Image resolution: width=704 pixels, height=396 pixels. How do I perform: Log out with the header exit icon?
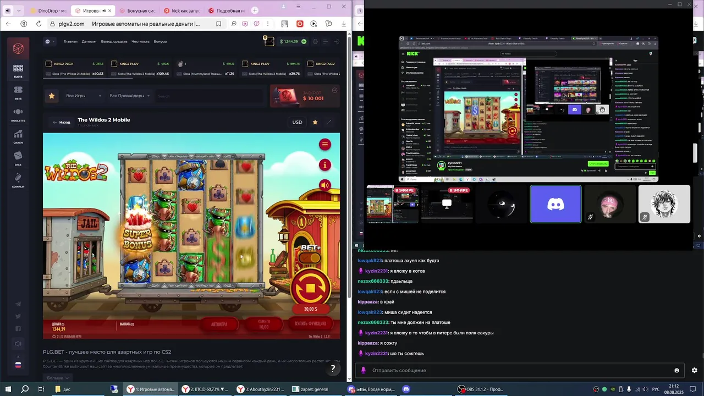[337, 41]
